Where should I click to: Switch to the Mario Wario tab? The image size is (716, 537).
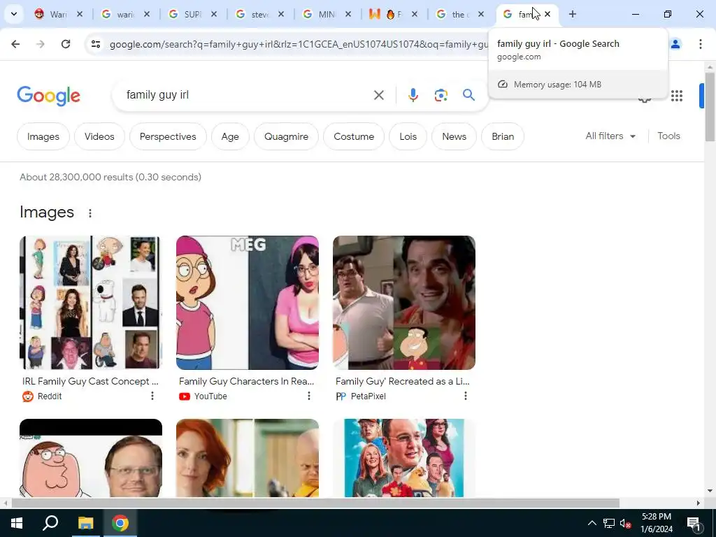click(57, 14)
